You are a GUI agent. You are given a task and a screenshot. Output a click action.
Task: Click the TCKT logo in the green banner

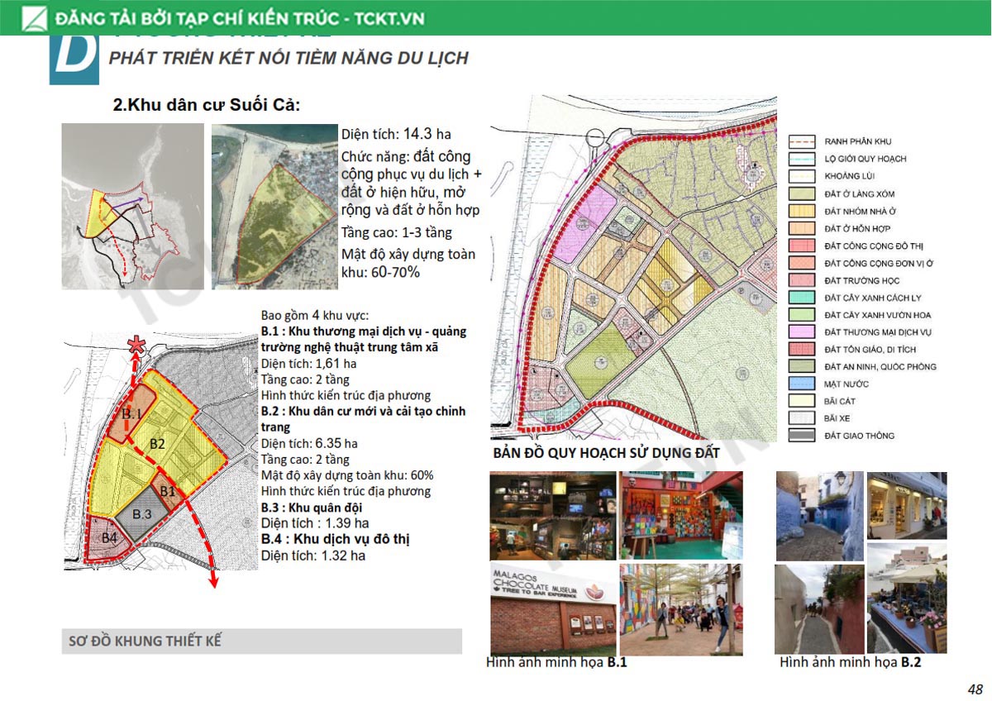click(36, 17)
